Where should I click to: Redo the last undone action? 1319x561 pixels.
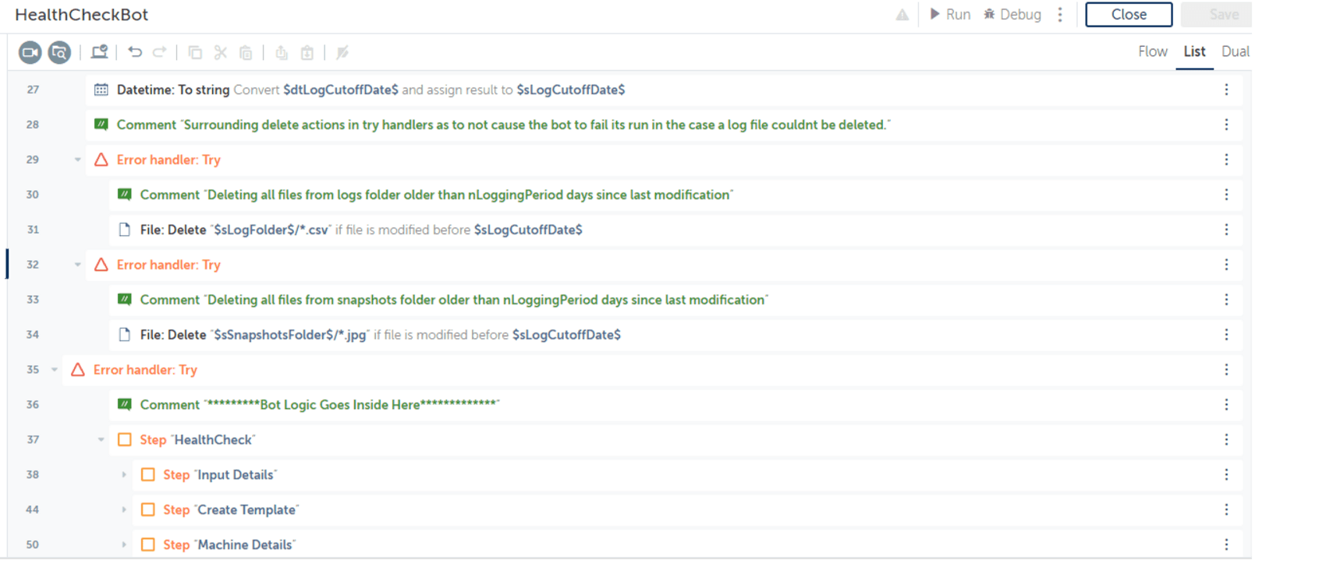(159, 52)
